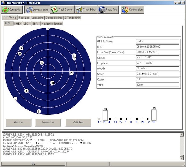Click satellite 20 marker on sky plot
Screen dimensions: 186x167
coord(72,73)
